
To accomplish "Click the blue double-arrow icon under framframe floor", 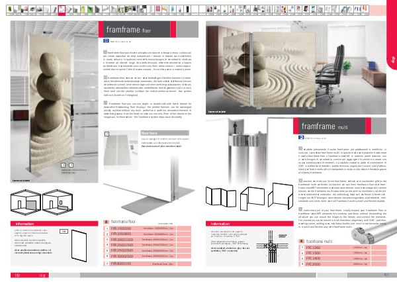I will (x=106, y=41).
